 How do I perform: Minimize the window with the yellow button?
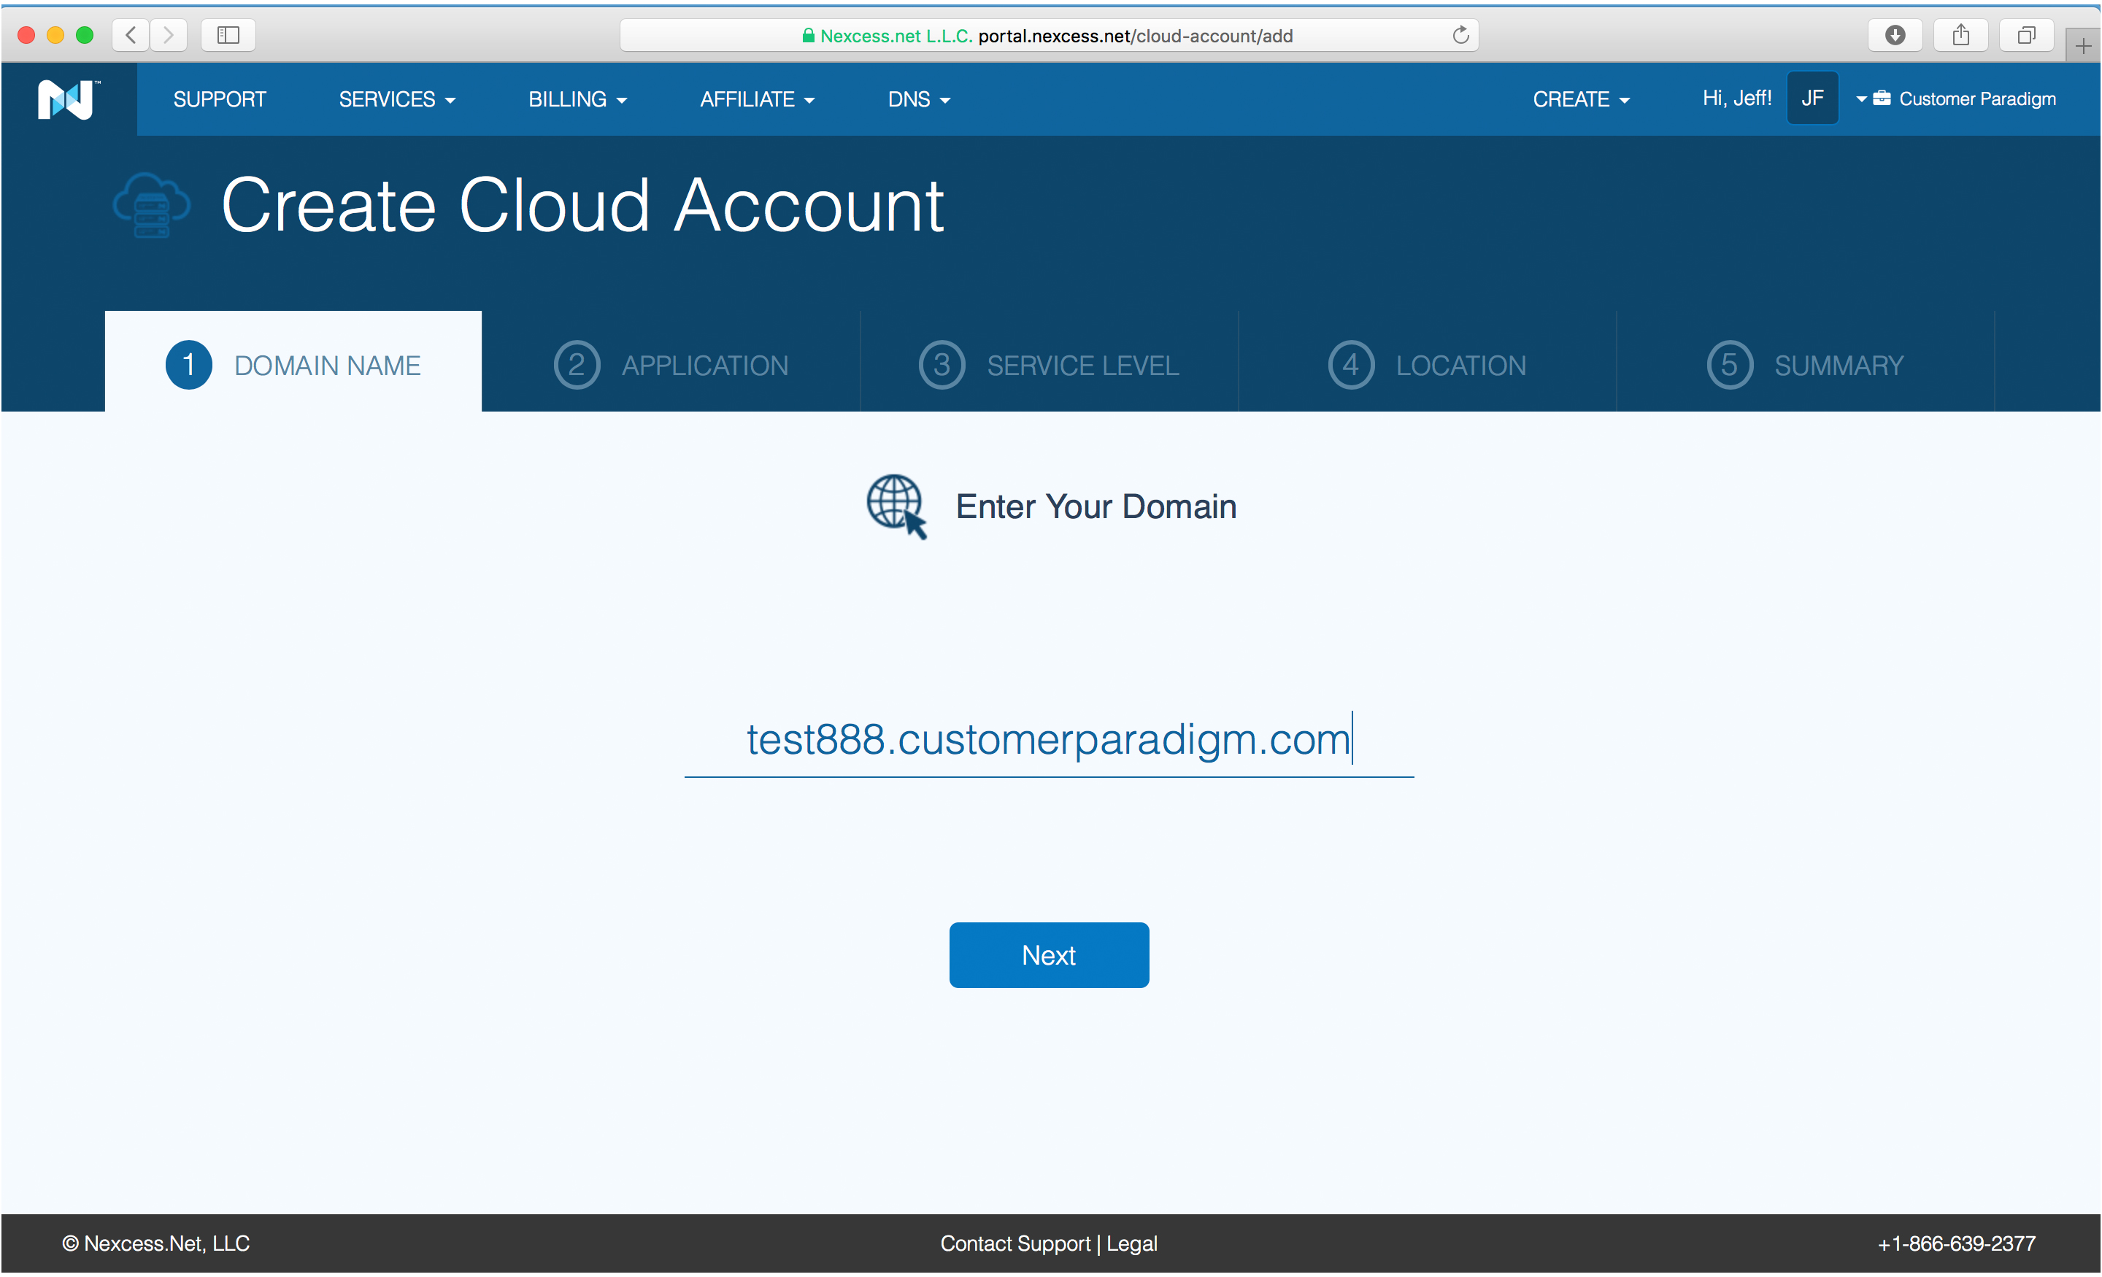click(x=55, y=35)
